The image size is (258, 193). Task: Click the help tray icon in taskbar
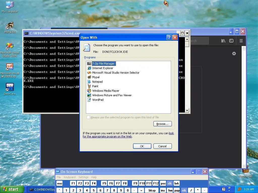(x=223, y=189)
